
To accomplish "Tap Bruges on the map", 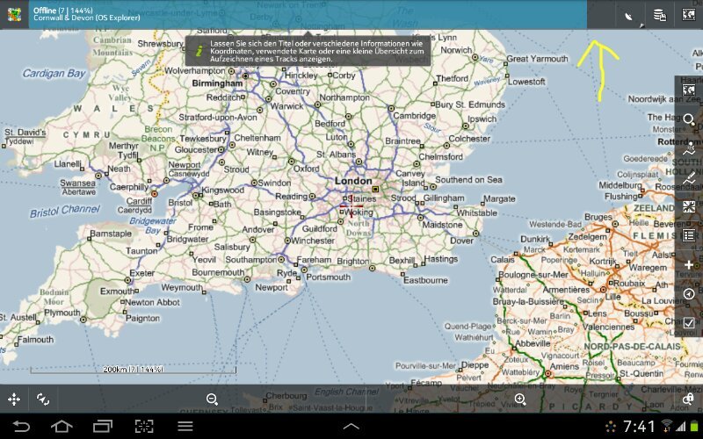I will [598, 217].
